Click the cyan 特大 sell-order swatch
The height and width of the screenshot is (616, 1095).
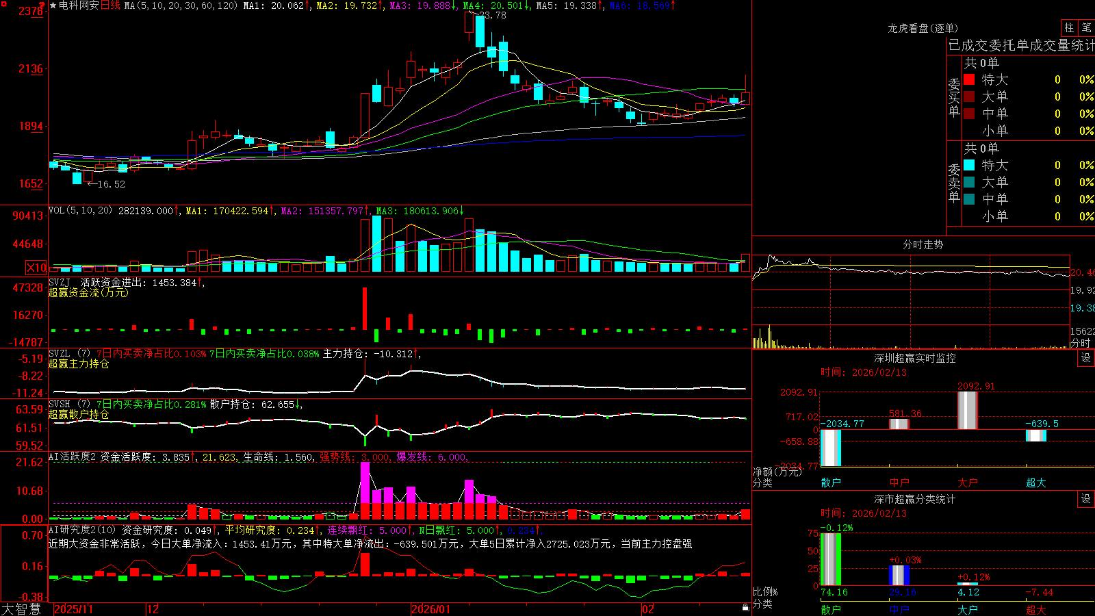[x=969, y=165]
